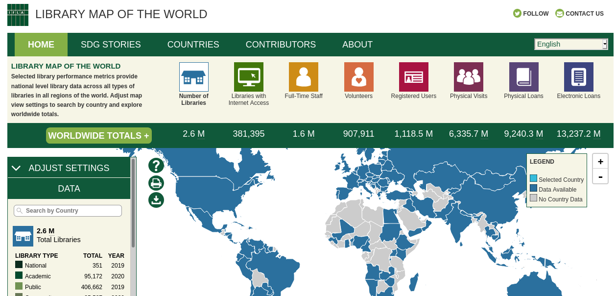The height and width of the screenshot is (296, 616).
Task: Select the Physical Visits metric icon
Action: coord(468,77)
